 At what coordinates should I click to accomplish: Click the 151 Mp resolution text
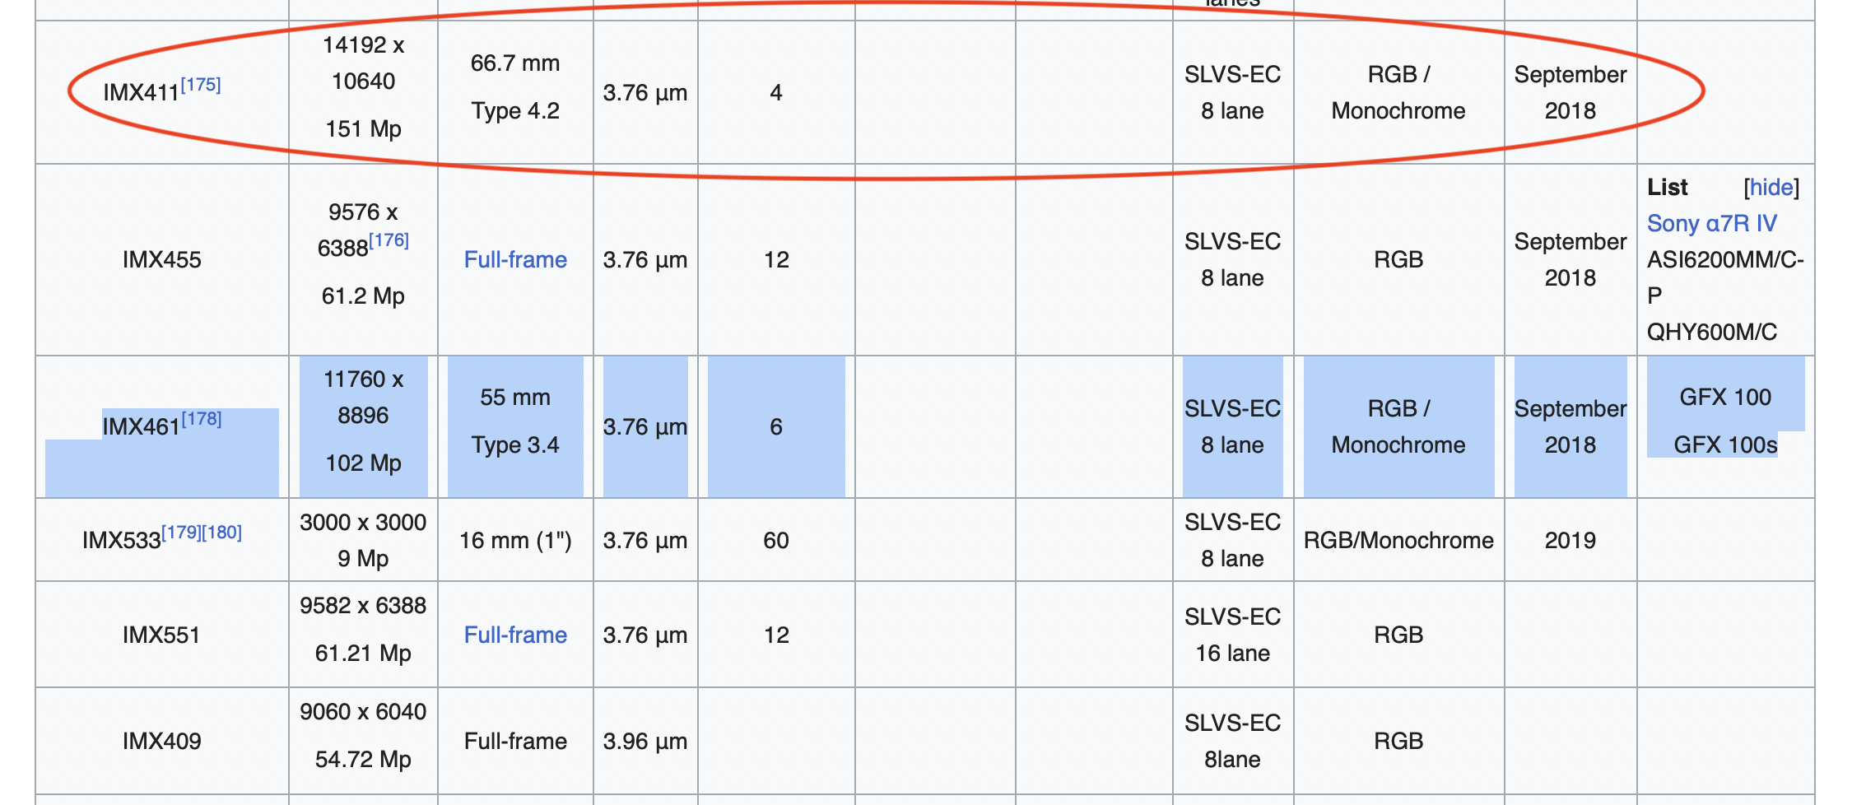pos(363,129)
